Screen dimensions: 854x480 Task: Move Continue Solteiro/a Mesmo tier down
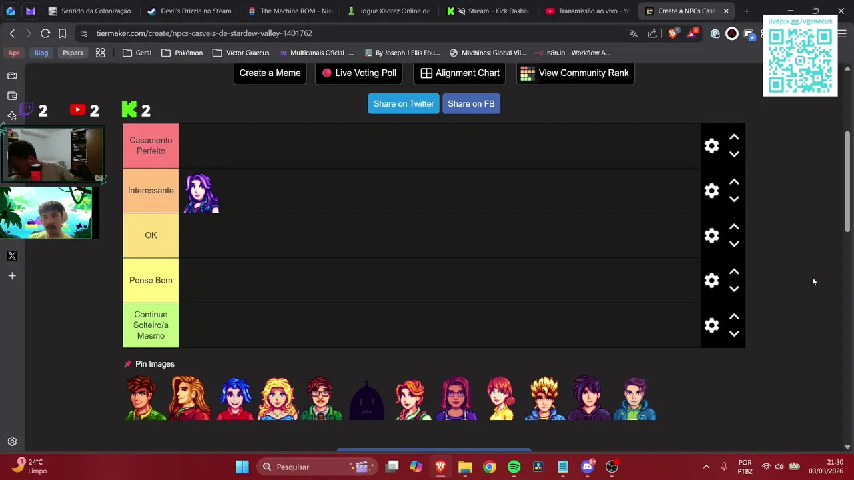(734, 333)
